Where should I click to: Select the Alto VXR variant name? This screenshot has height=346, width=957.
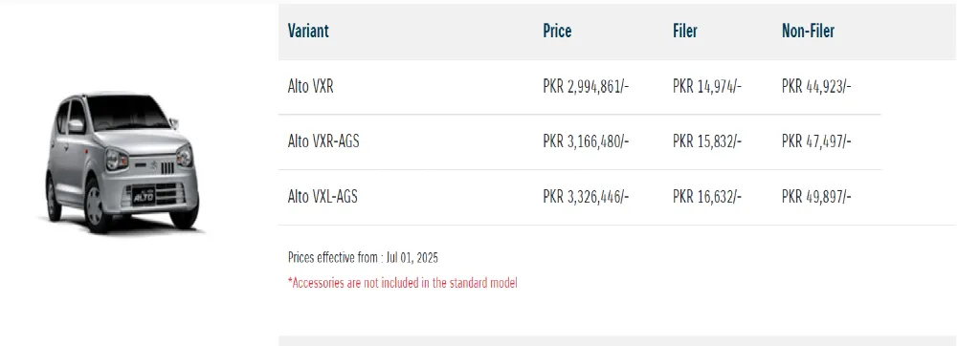[x=311, y=87]
